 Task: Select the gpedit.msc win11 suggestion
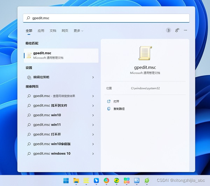point(61,125)
